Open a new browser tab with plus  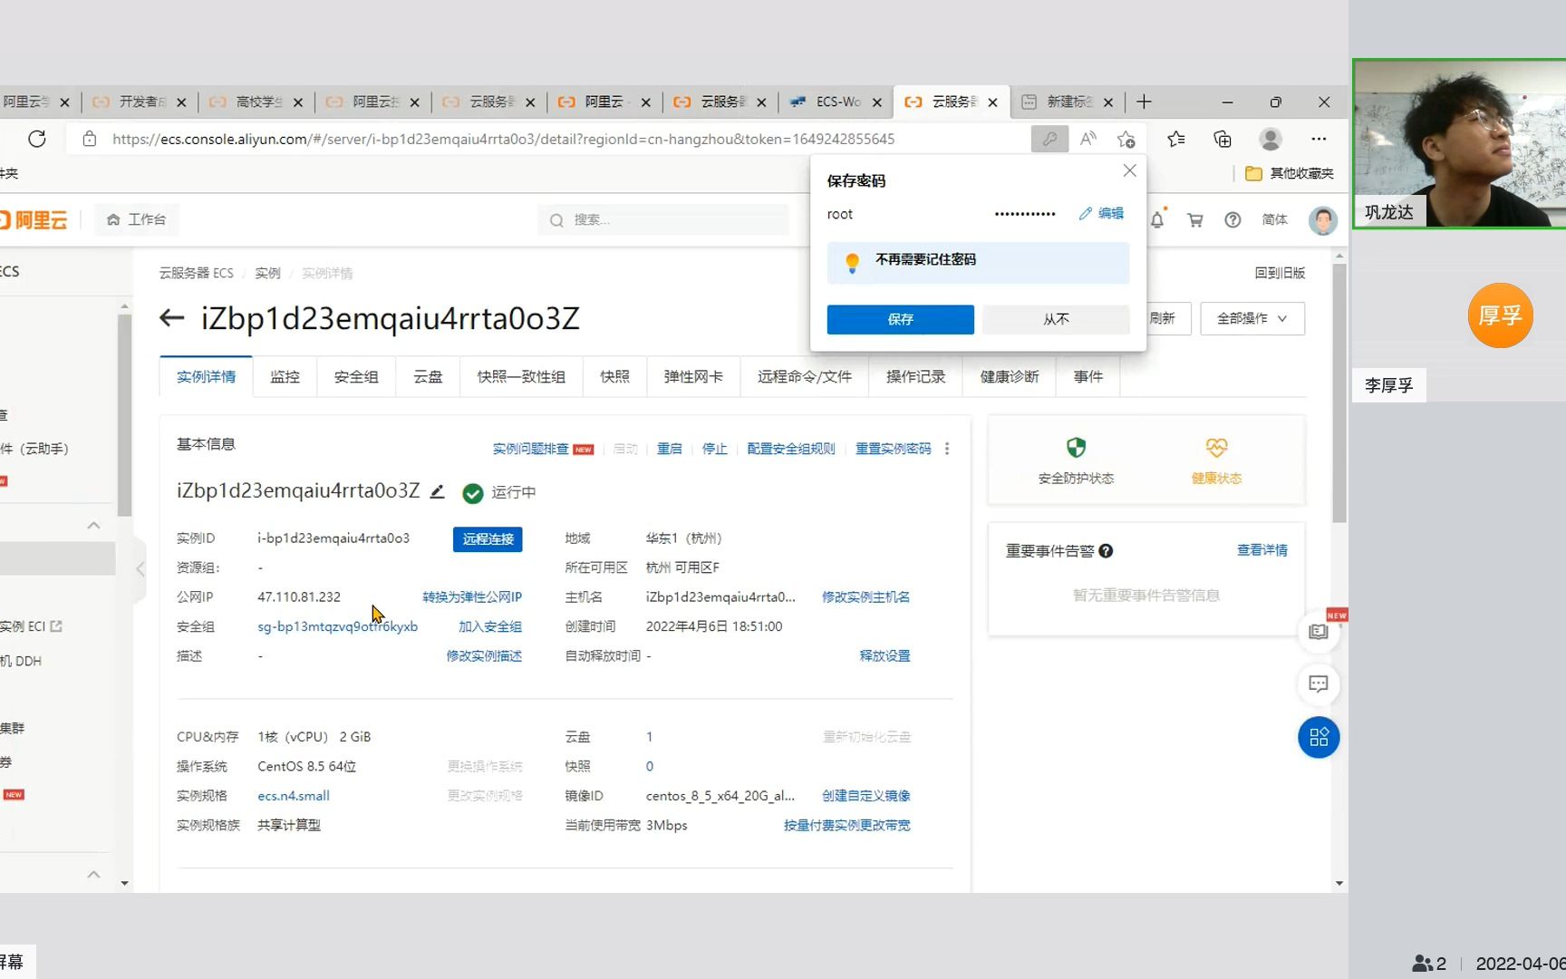coord(1145,102)
